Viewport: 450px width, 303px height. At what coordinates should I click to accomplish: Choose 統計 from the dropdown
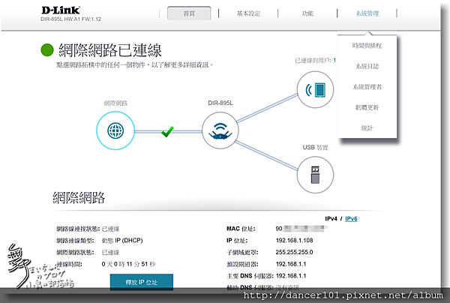pos(367,128)
